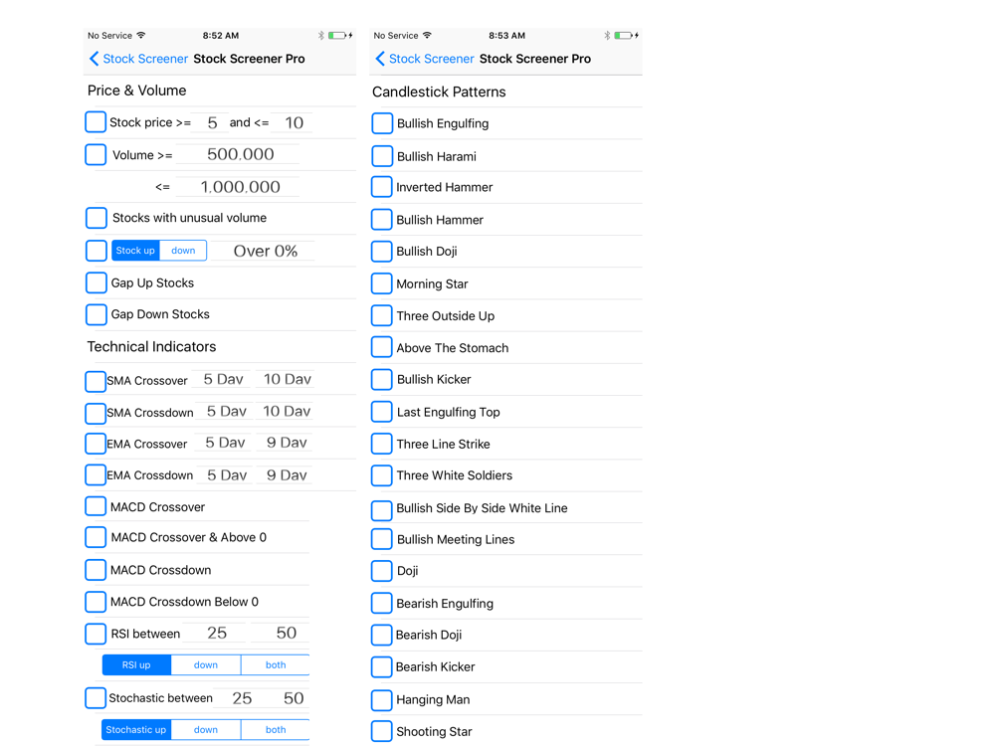Select Three White Soldiers checkbox

point(381,475)
